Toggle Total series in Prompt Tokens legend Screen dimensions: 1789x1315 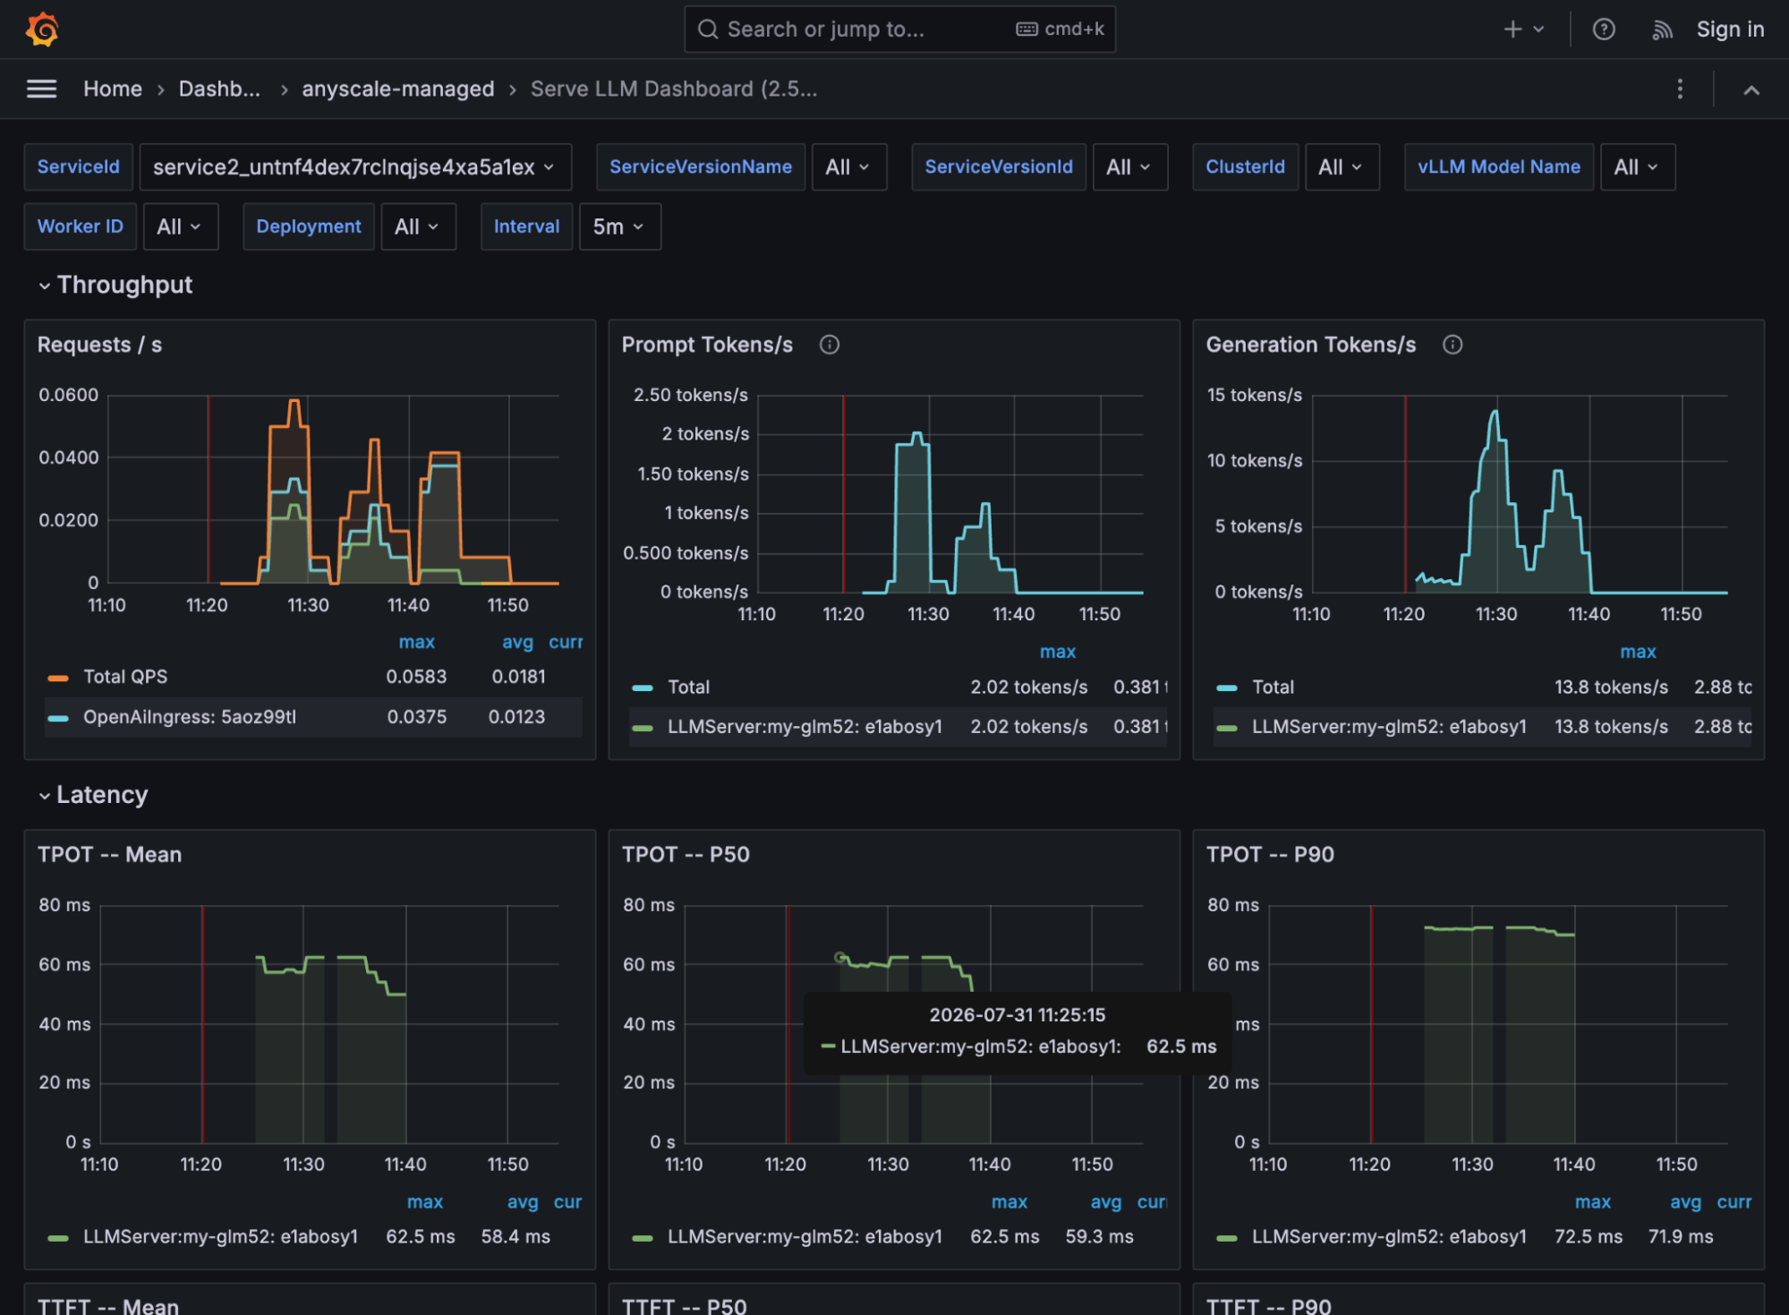(x=688, y=687)
